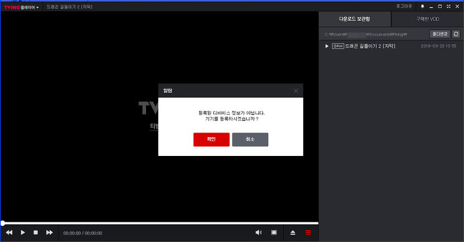Switch to the 구매한 VOD tab
Screen dimensions: 464x242
(428, 19)
